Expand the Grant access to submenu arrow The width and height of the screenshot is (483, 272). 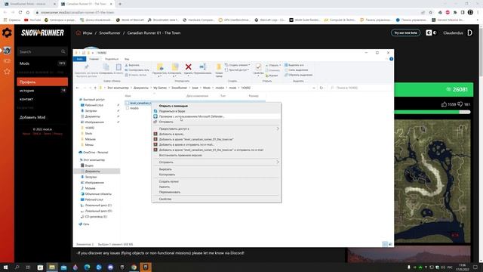[x=278, y=128]
